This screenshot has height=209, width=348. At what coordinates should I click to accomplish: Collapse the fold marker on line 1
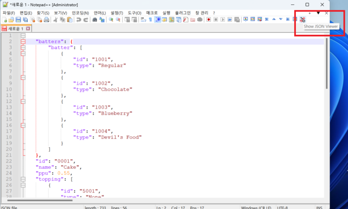(23, 36)
